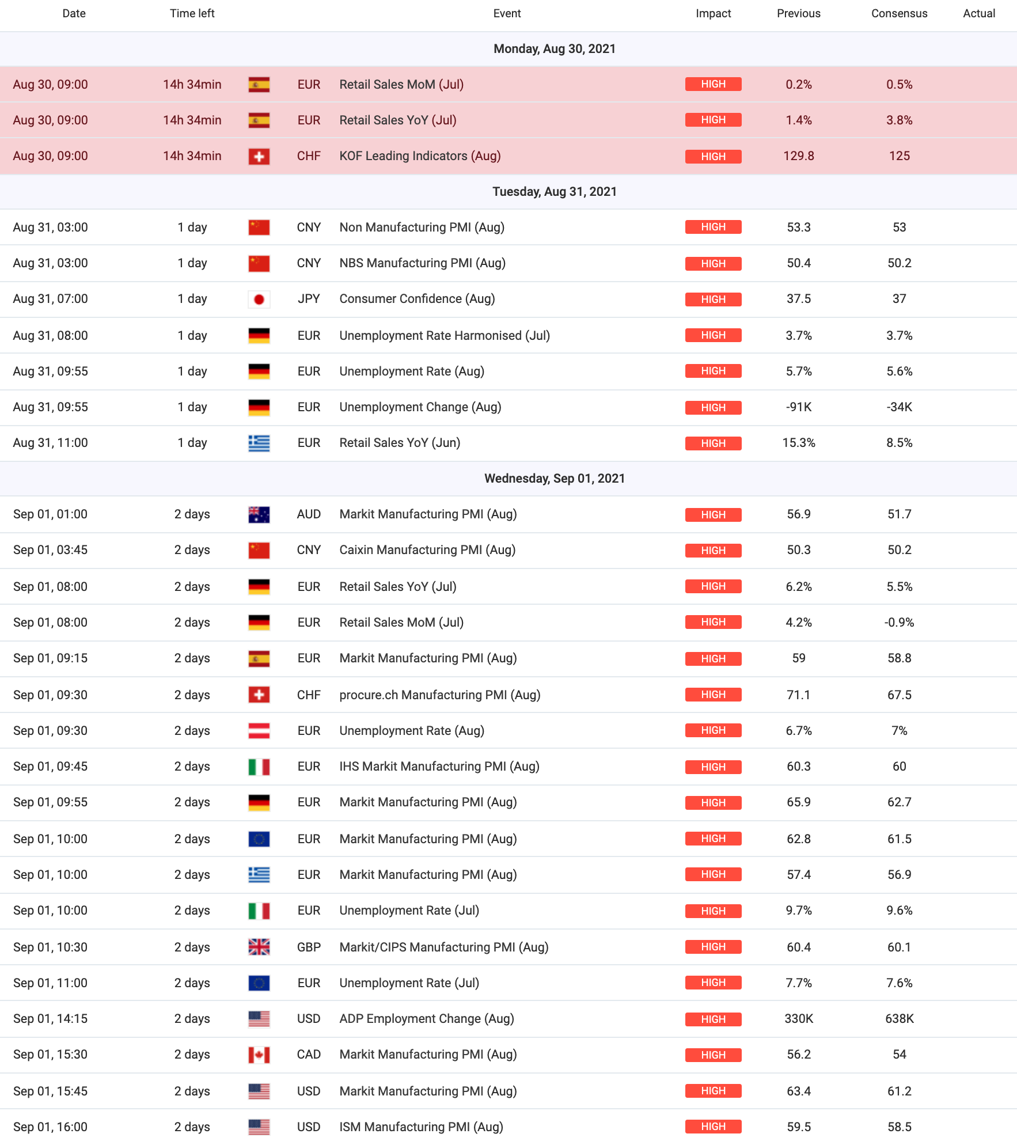This screenshot has height=1145, width=1017.
Task: Click the HIGH badge for ISM Manufacturing PMI
Action: (x=713, y=1127)
